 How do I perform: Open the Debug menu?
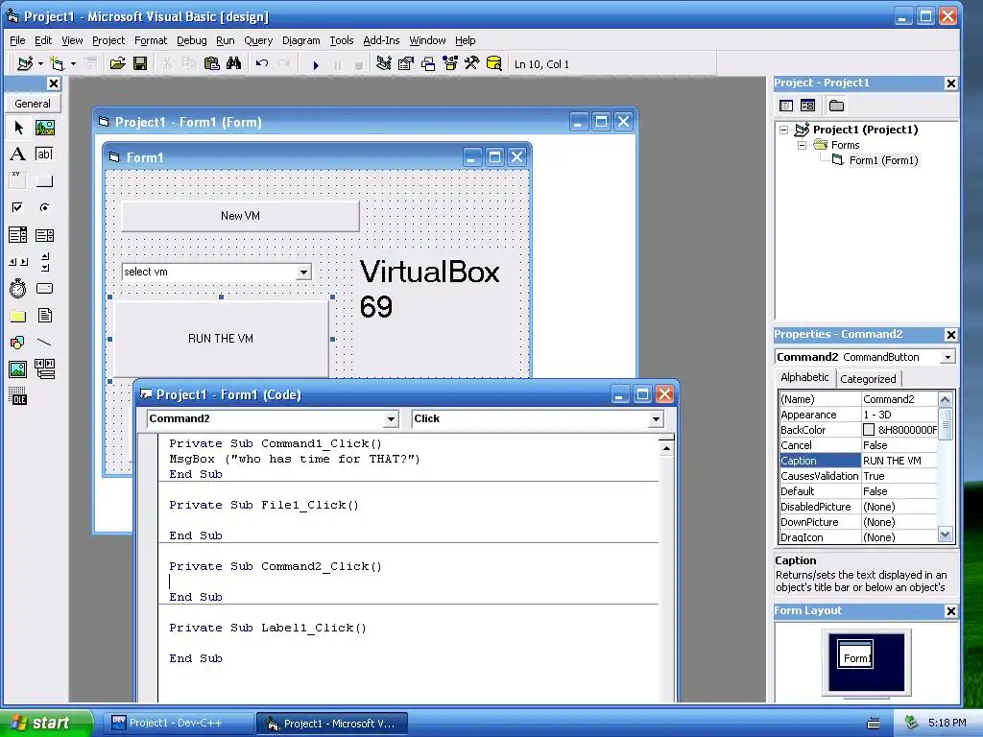tap(191, 40)
